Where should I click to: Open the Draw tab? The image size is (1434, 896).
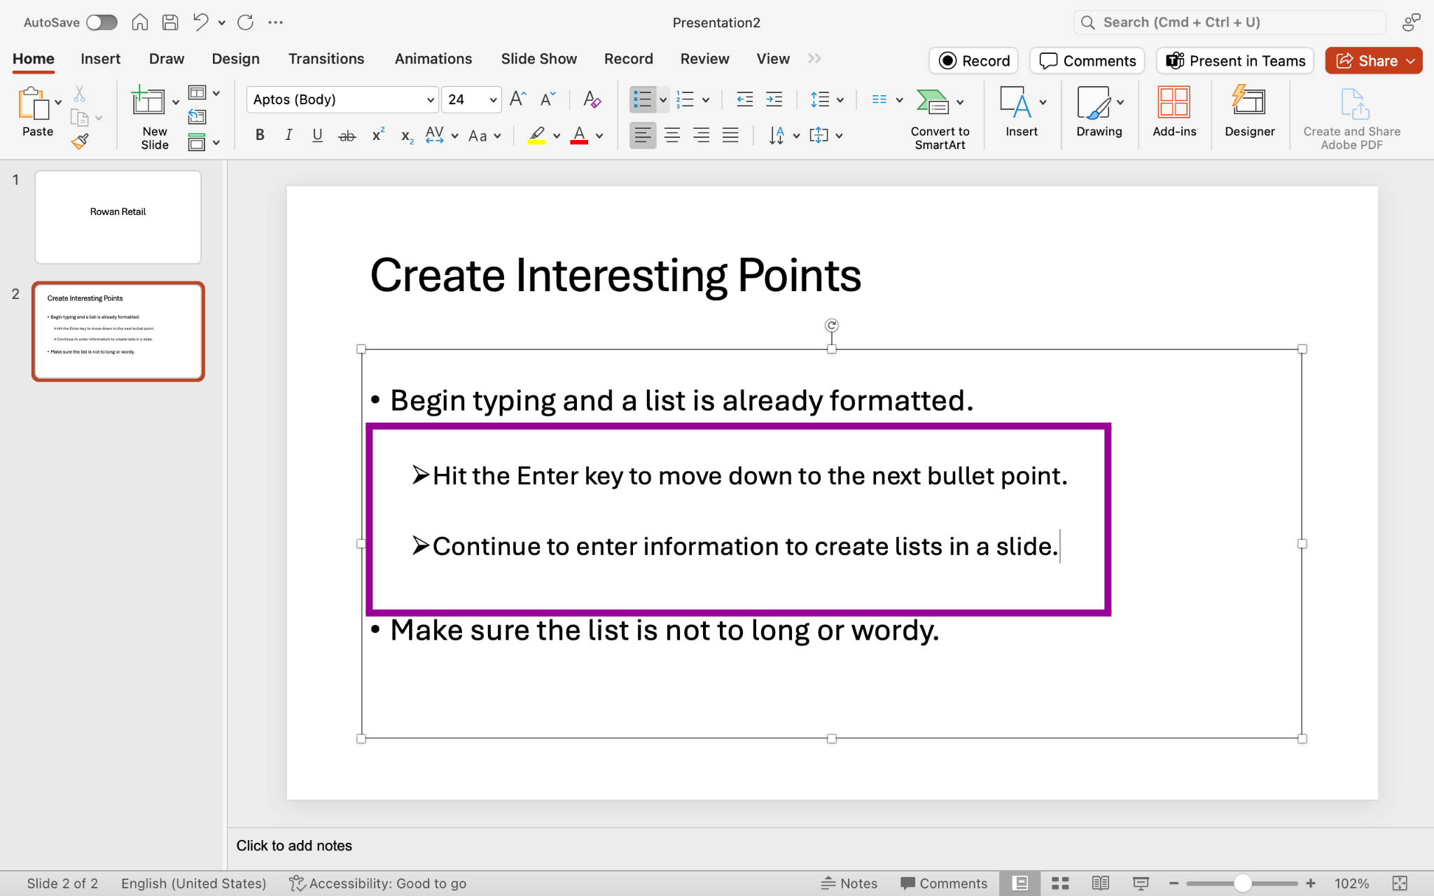coord(167,59)
